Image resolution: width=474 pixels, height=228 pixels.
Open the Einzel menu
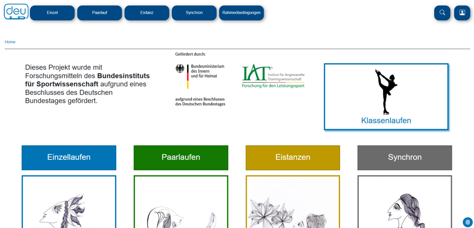click(x=52, y=13)
